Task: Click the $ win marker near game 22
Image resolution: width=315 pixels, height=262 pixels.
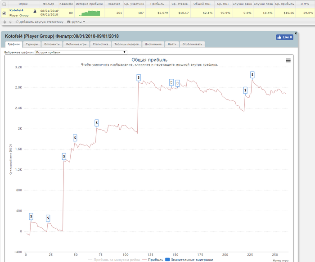Action: click(48, 218)
